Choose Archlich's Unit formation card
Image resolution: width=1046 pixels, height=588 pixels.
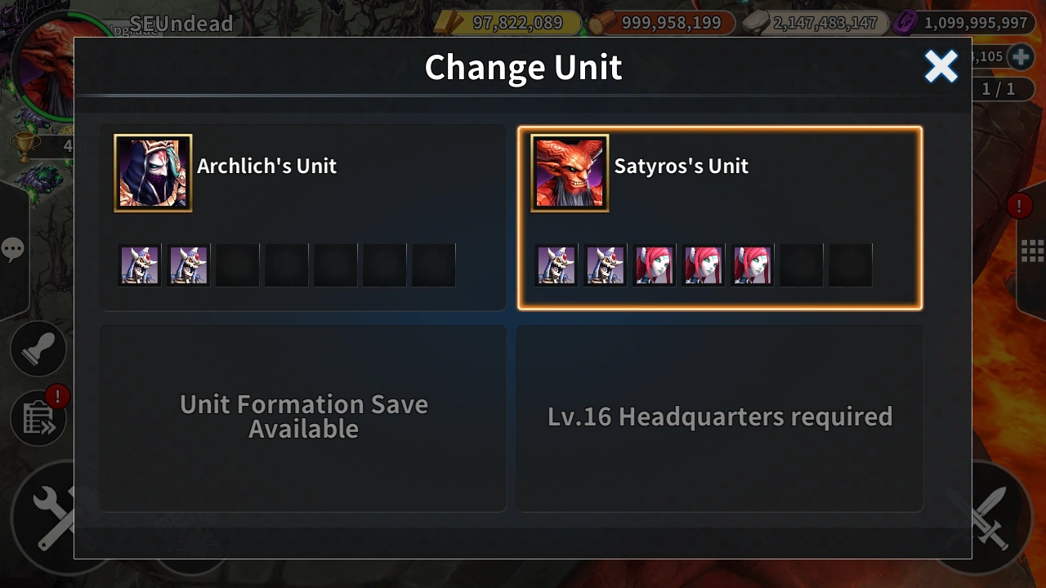point(303,217)
